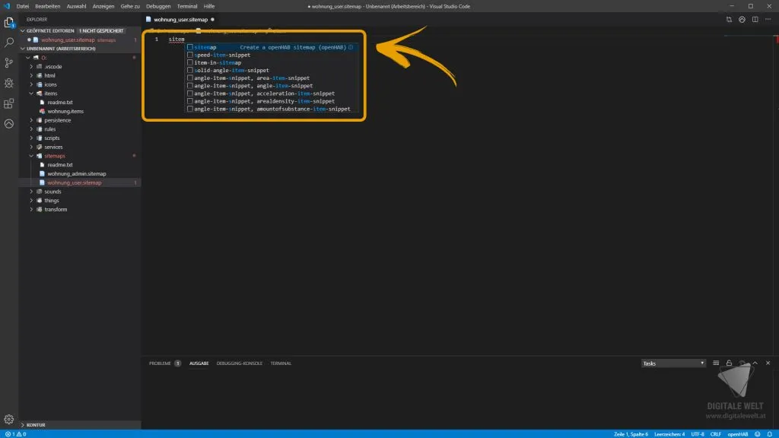Open the Manage gear icon
Viewport: 779px width, 438px height.
tap(9, 420)
